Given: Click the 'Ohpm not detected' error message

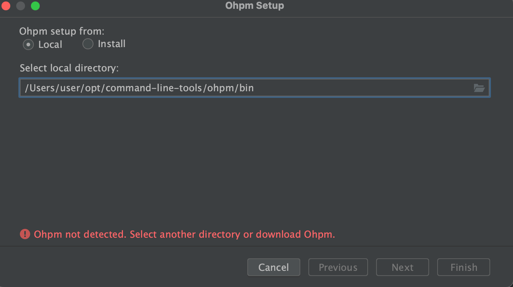Looking at the screenshot, I should (184, 234).
